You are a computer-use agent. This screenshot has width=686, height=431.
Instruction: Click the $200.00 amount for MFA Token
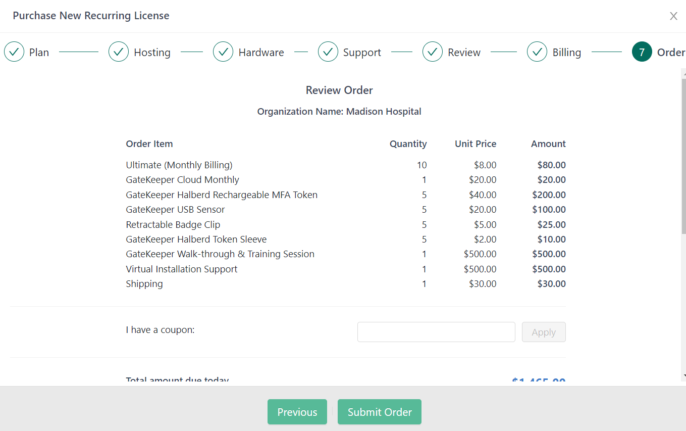pyautogui.click(x=549, y=195)
